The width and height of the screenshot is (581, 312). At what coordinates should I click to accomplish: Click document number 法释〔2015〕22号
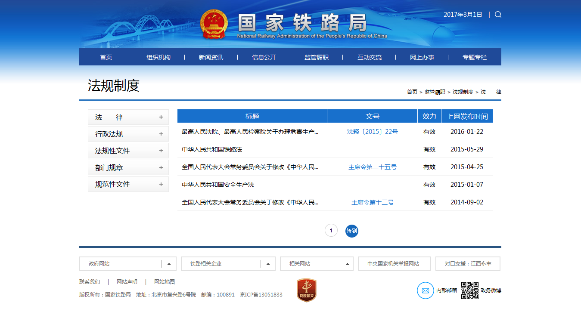(x=373, y=132)
